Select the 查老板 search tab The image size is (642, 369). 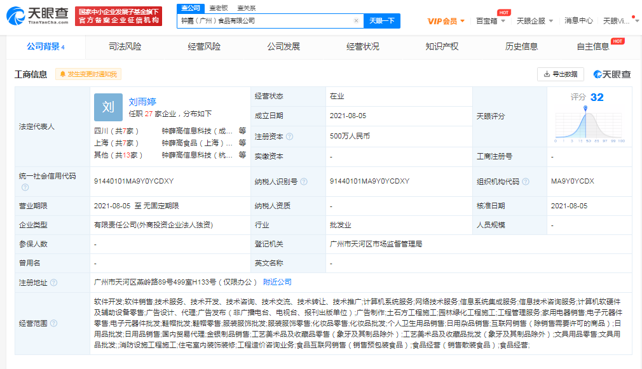[219, 8]
